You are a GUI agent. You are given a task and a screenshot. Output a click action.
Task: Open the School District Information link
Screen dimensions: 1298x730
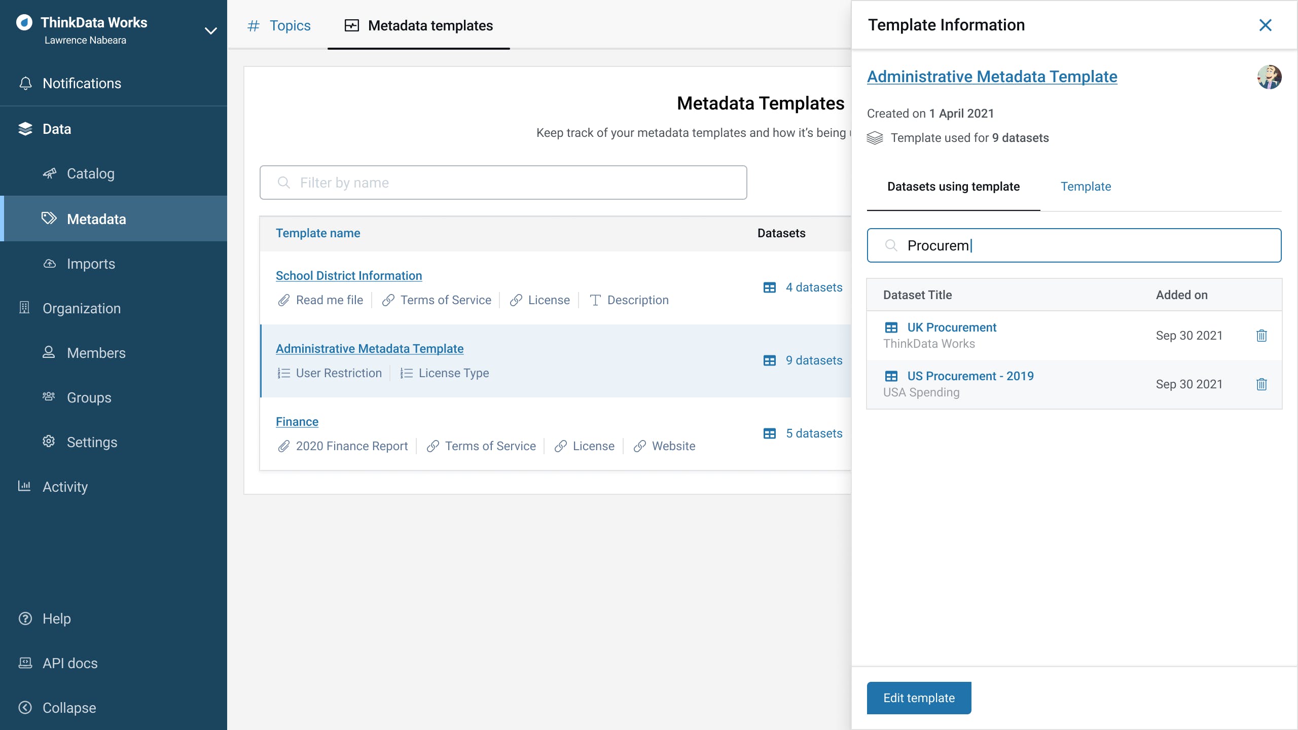click(349, 276)
